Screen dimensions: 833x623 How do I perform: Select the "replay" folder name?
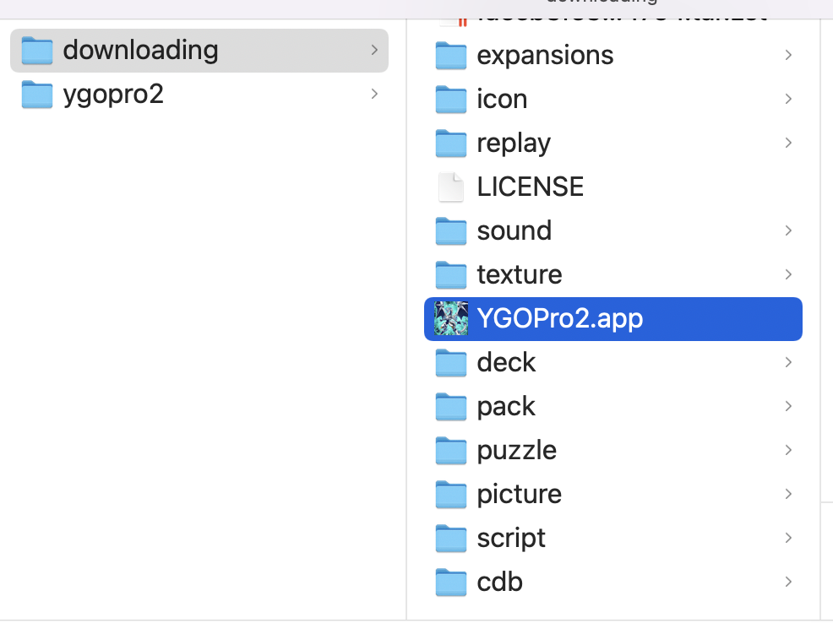pyautogui.click(x=514, y=144)
